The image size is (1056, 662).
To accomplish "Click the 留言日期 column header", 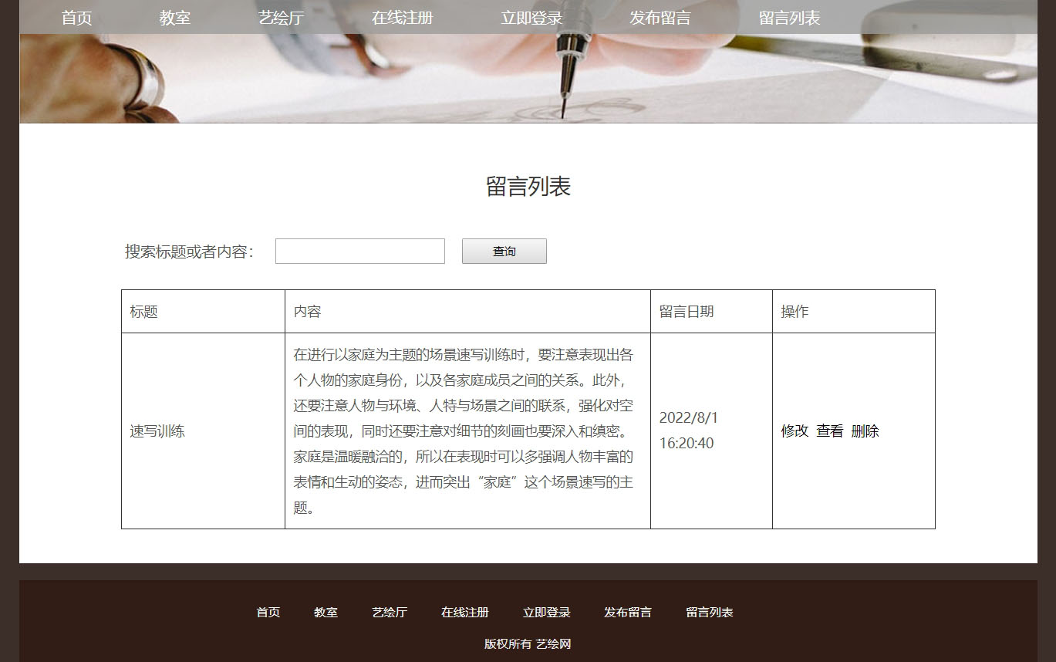I will [711, 312].
